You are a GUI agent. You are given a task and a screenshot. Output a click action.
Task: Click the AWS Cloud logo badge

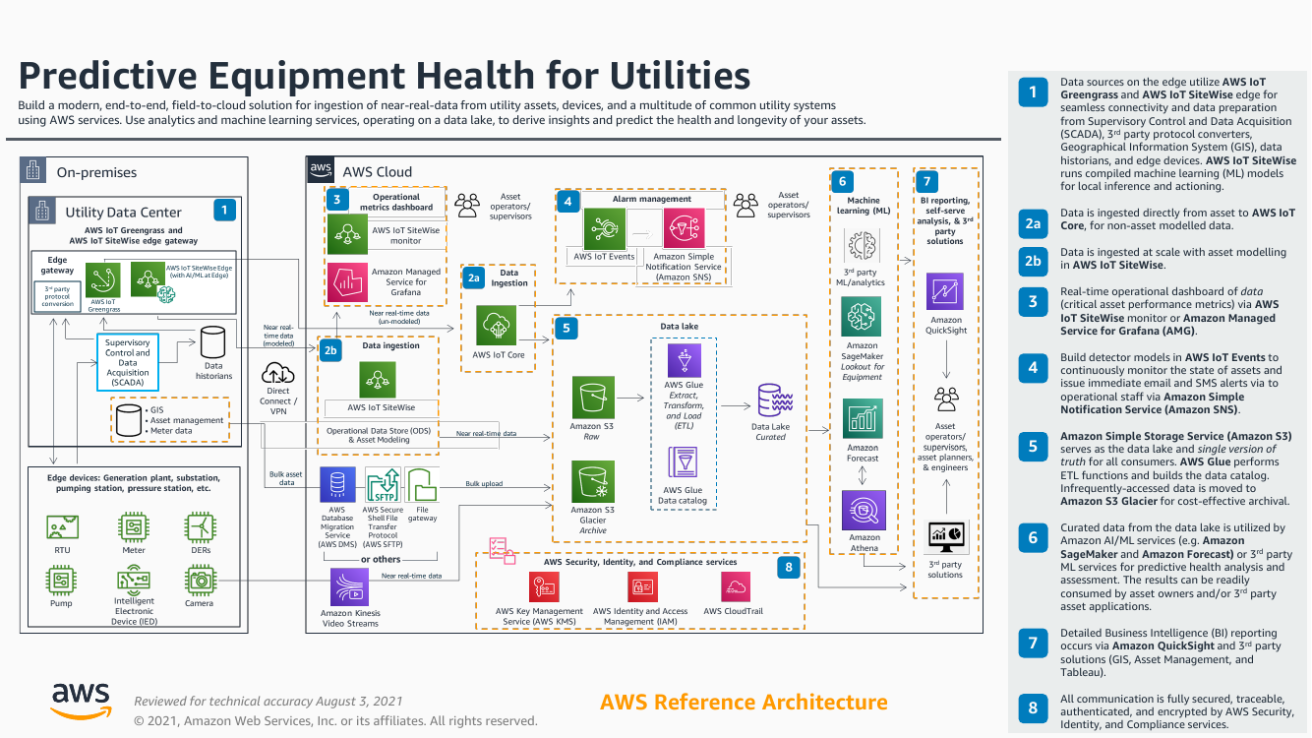322,169
